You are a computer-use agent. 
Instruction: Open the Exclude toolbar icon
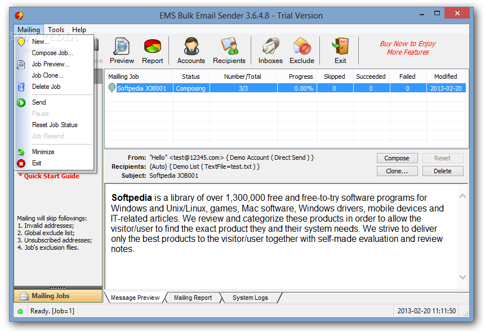click(302, 46)
